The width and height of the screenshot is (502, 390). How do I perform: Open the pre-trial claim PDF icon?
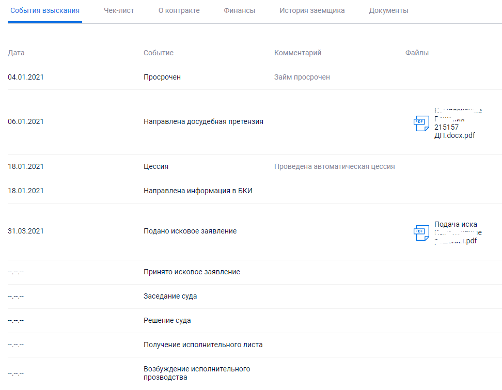[421, 123]
